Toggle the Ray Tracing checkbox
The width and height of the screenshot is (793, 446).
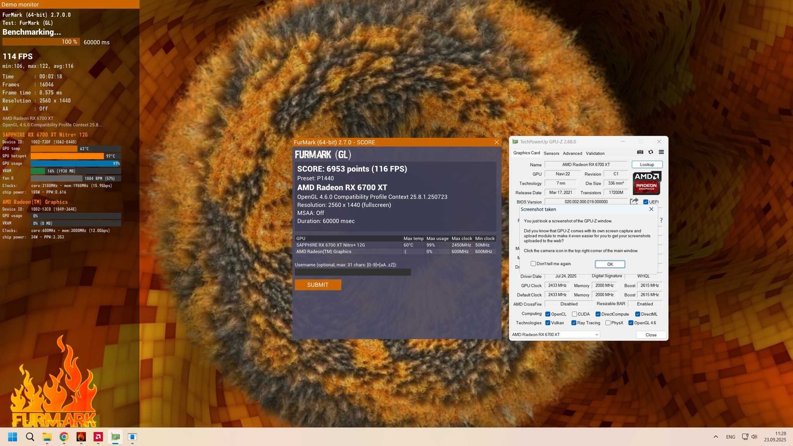pos(574,323)
